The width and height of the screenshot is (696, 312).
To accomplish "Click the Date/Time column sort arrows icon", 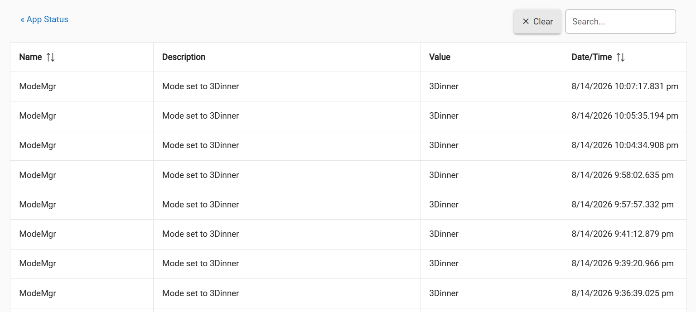I will (620, 57).
